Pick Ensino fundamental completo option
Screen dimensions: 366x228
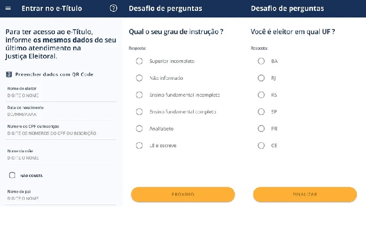[140, 112]
